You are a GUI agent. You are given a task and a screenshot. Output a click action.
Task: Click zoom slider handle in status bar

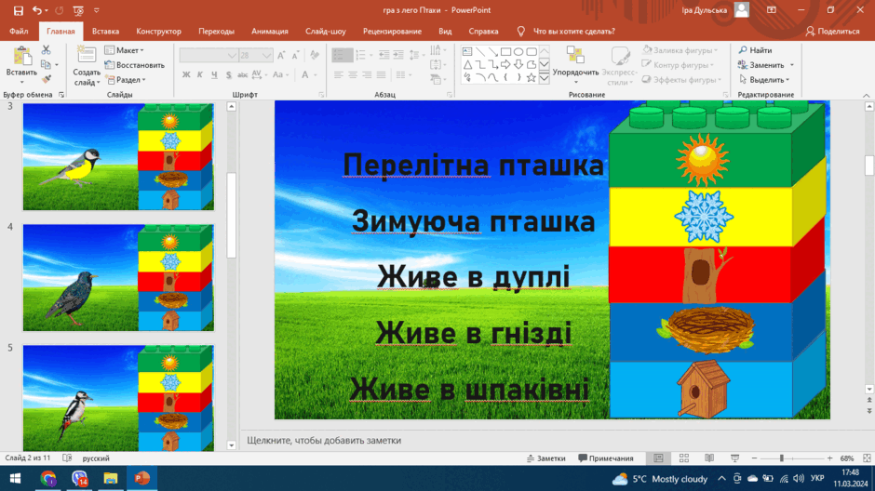(x=782, y=458)
